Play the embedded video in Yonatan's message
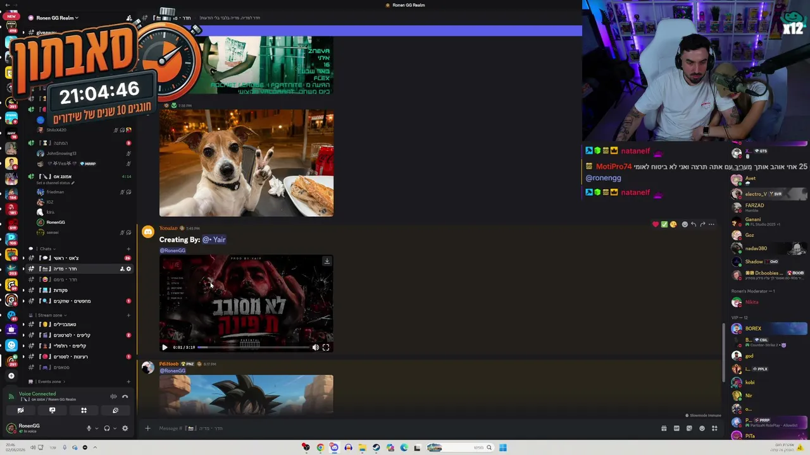810x455 pixels. [x=165, y=347]
